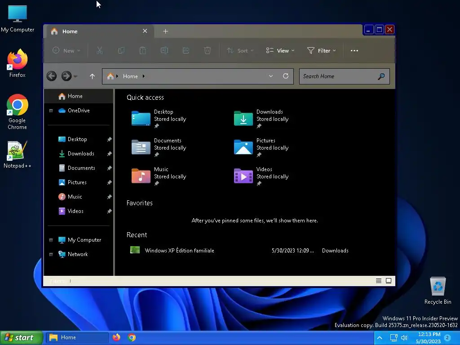Select Documents in navigation pane
460x345 pixels.
point(78,168)
